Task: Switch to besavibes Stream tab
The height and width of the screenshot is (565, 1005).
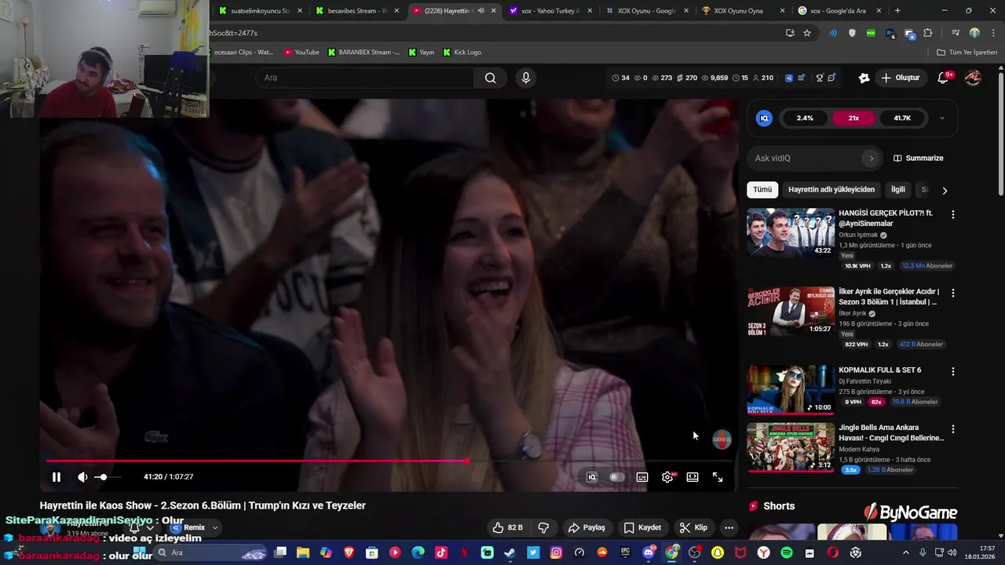Action: [x=358, y=11]
